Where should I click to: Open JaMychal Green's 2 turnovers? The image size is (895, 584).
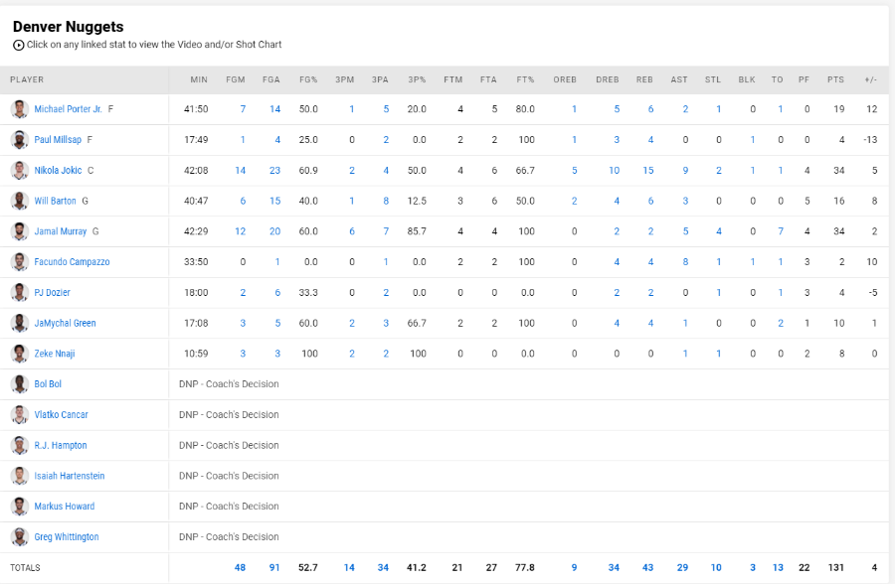(781, 323)
